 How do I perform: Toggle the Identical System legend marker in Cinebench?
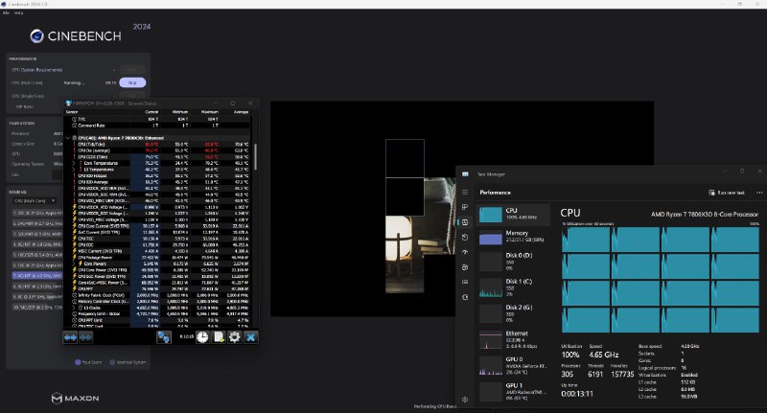pyautogui.click(x=112, y=362)
